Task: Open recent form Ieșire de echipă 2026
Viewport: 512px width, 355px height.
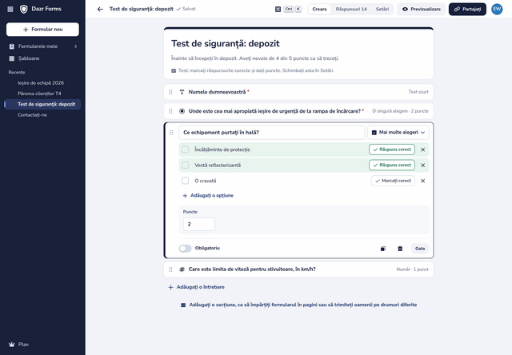Action: [x=42, y=83]
